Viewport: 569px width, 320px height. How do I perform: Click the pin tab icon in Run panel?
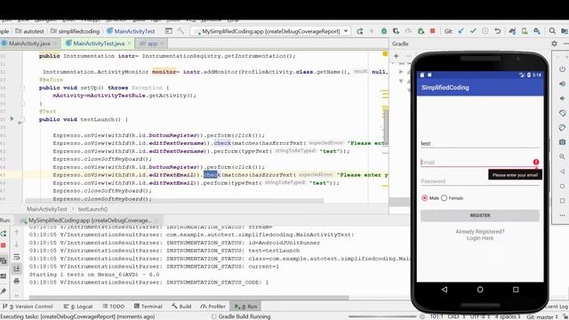[x=4, y=291]
